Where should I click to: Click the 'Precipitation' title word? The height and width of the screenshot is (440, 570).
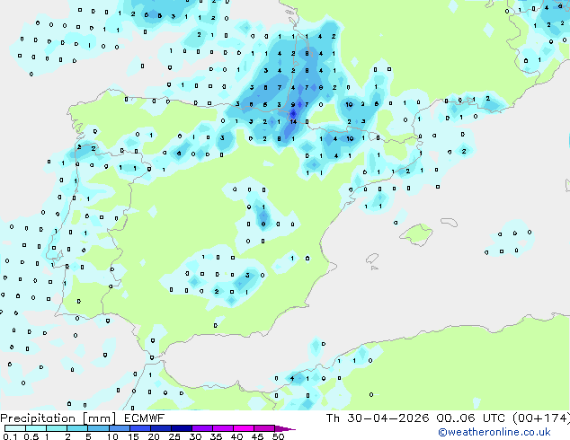38,418
